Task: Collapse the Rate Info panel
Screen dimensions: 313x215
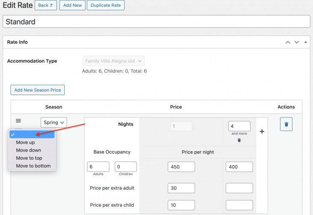Action: click(x=305, y=42)
